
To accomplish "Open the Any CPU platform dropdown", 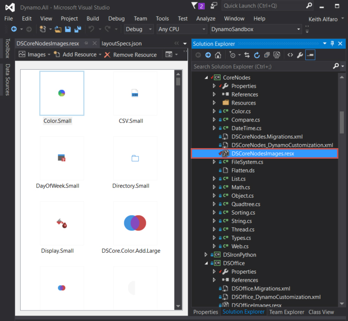I will pyautogui.click(x=180, y=29).
